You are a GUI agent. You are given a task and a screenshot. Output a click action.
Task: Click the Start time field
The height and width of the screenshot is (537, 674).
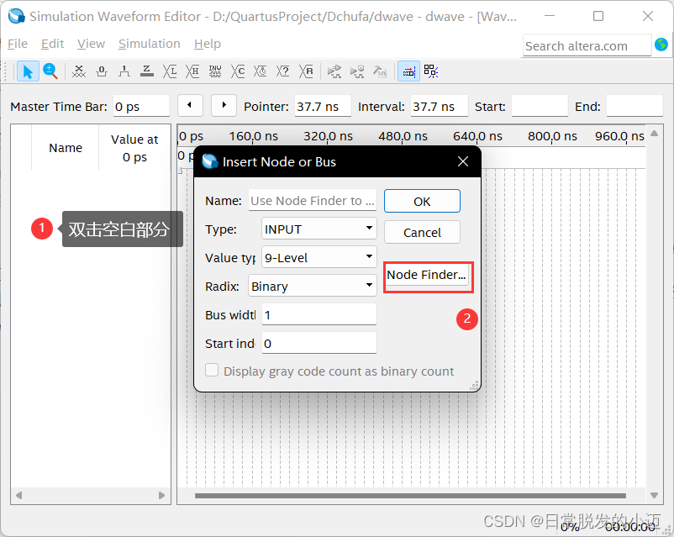coord(540,106)
